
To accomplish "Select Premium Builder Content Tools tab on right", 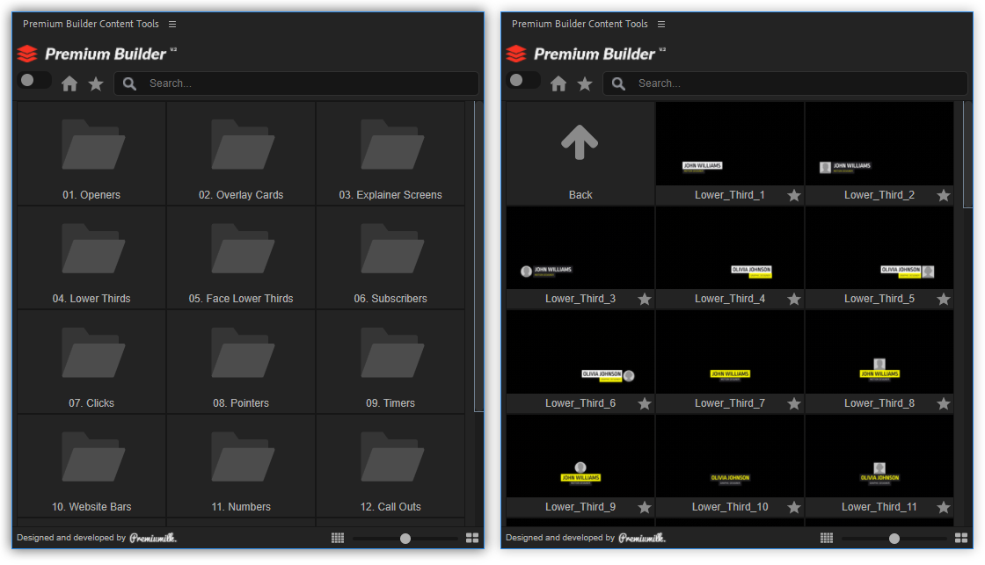I will click(x=580, y=24).
